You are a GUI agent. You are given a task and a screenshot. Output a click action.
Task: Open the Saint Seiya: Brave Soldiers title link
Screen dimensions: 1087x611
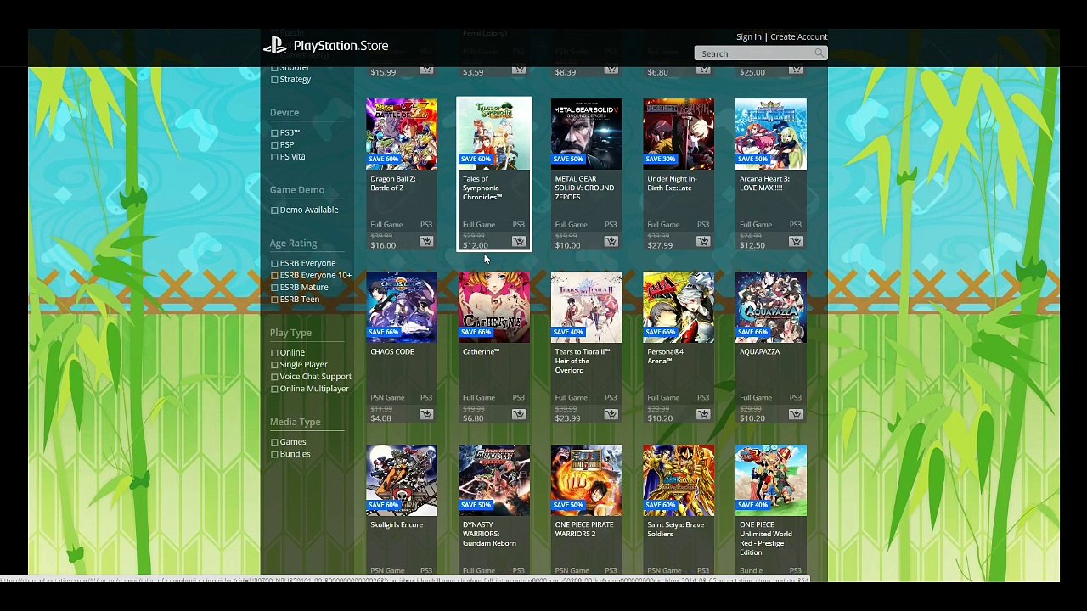675,530
